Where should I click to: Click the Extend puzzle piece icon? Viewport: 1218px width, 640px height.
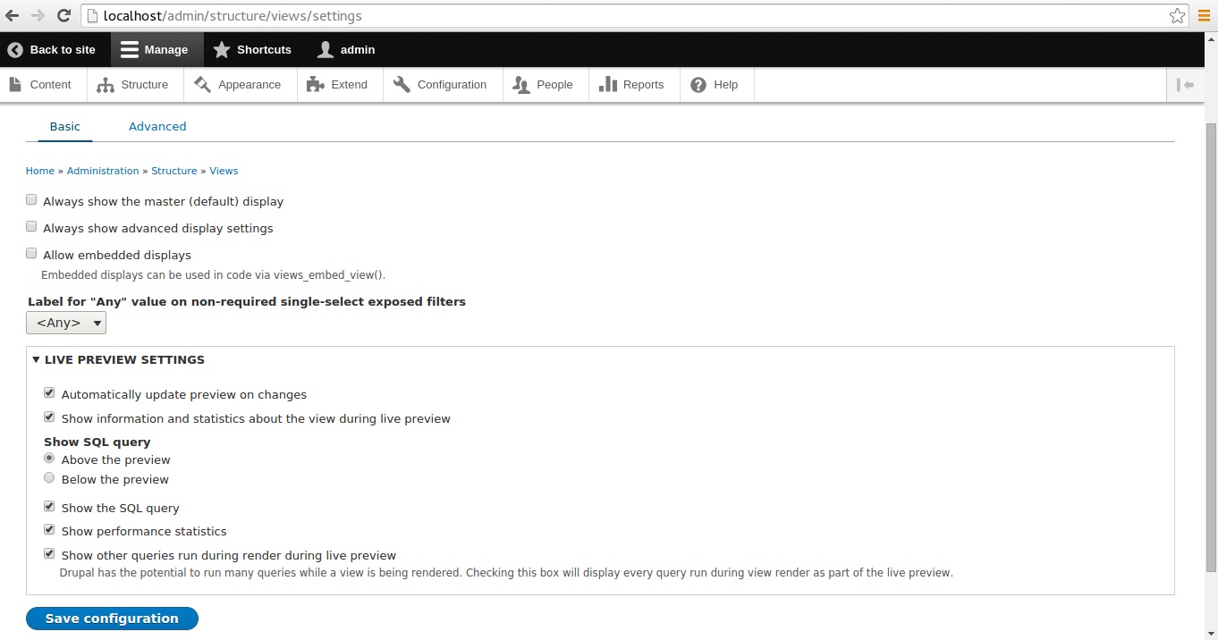click(315, 84)
